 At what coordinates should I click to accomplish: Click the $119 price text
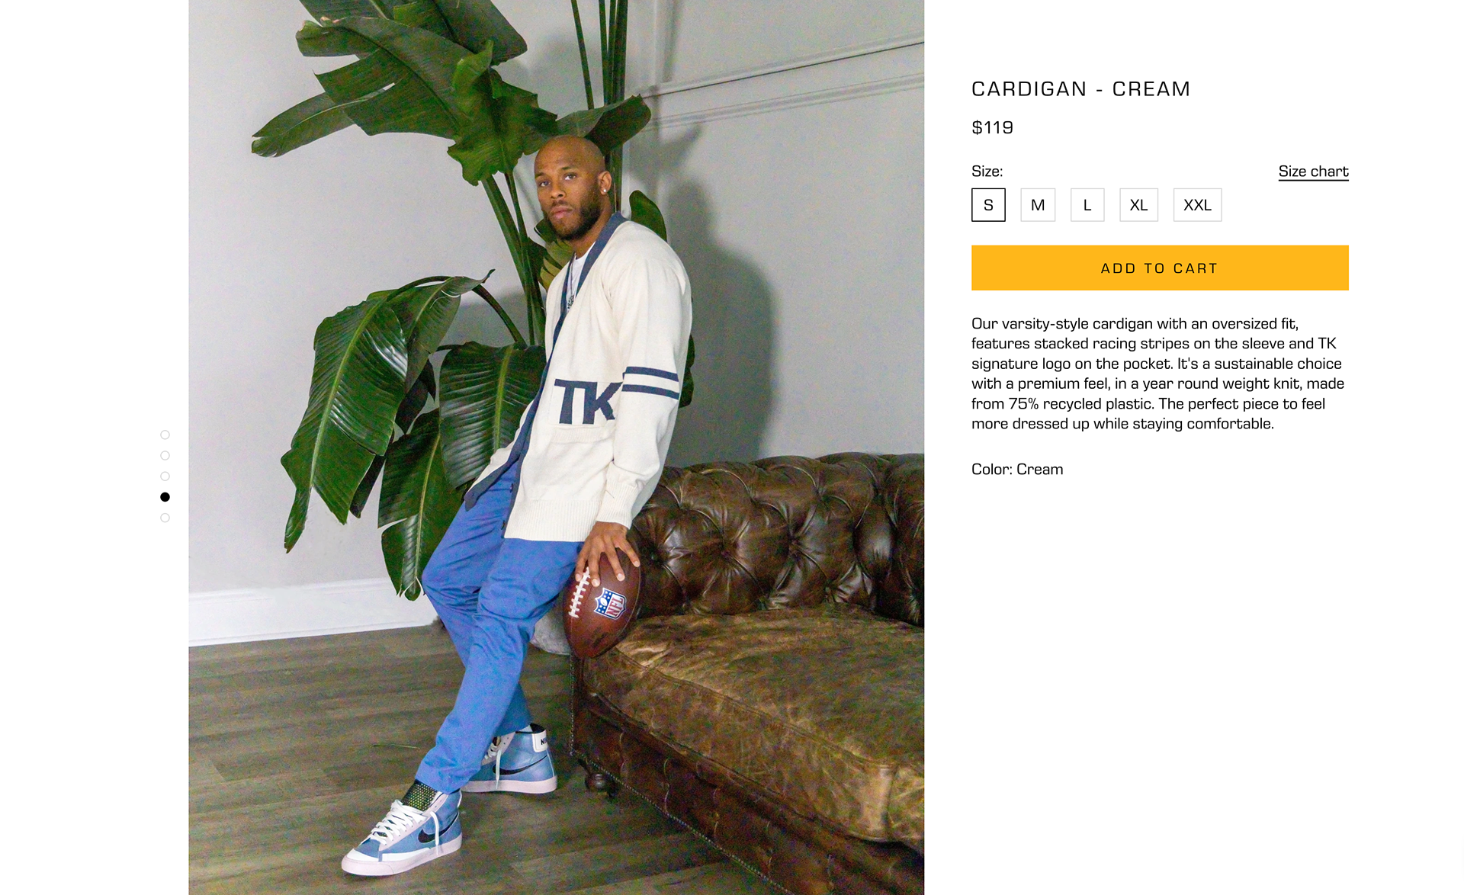tap(992, 127)
